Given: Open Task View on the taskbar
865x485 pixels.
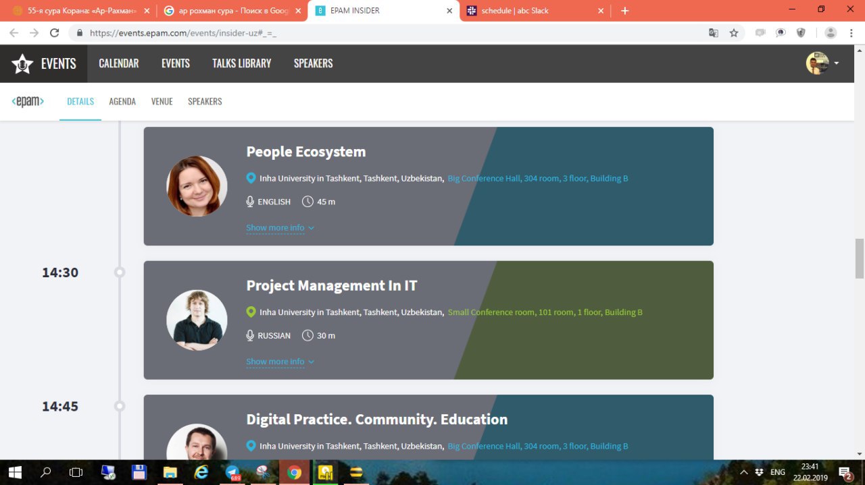Looking at the screenshot, I should tap(76, 472).
